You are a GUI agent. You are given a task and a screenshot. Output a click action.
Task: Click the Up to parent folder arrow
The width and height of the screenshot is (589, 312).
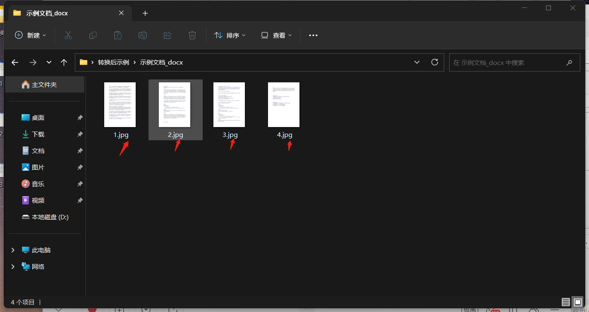[x=64, y=62]
